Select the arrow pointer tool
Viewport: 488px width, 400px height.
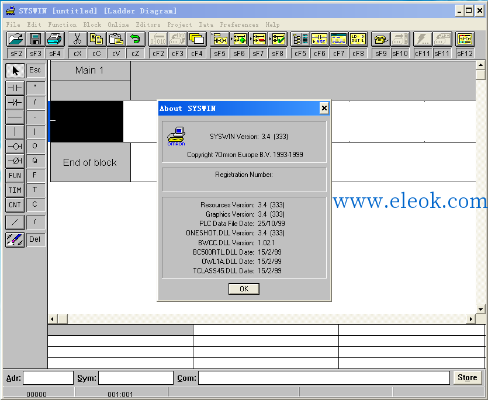(15, 71)
